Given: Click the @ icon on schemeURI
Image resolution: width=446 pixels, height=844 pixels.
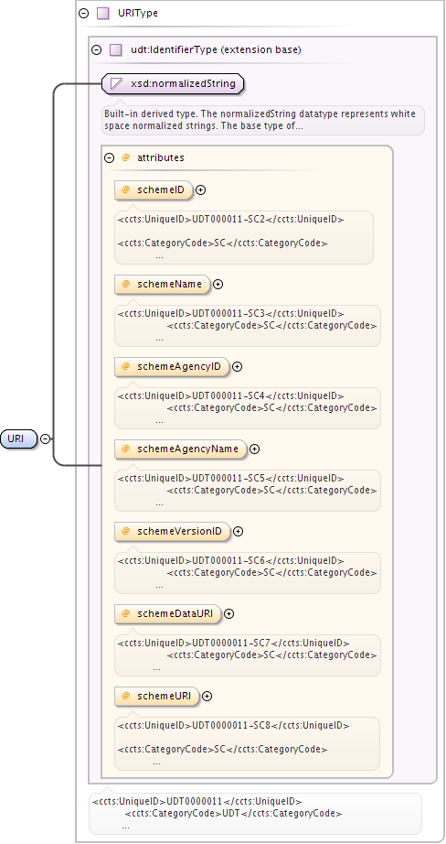Looking at the screenshot, I should (126, 696).
